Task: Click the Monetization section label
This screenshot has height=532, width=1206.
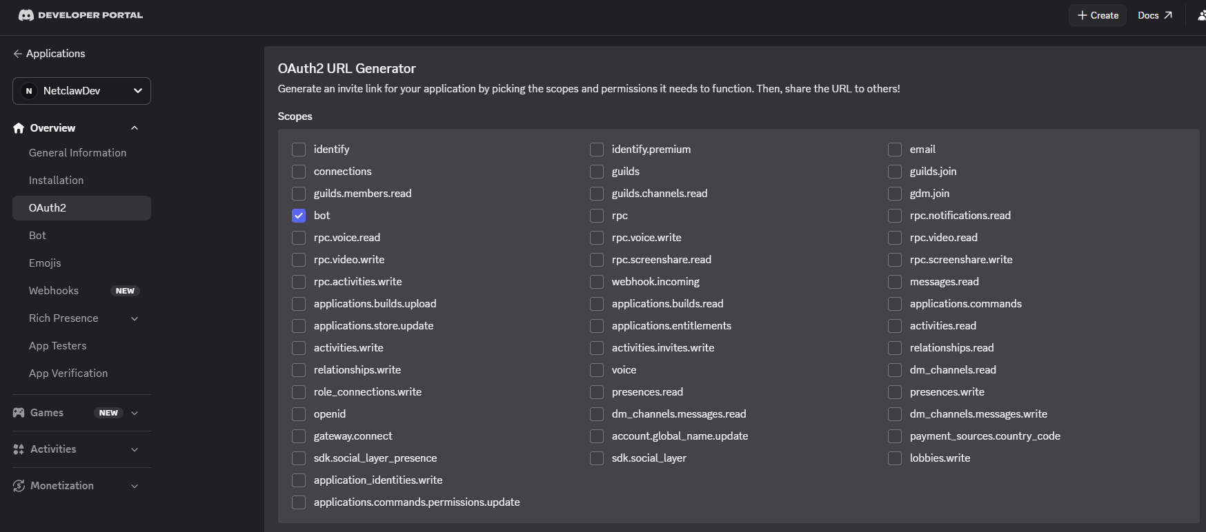Action: [62, 486]
